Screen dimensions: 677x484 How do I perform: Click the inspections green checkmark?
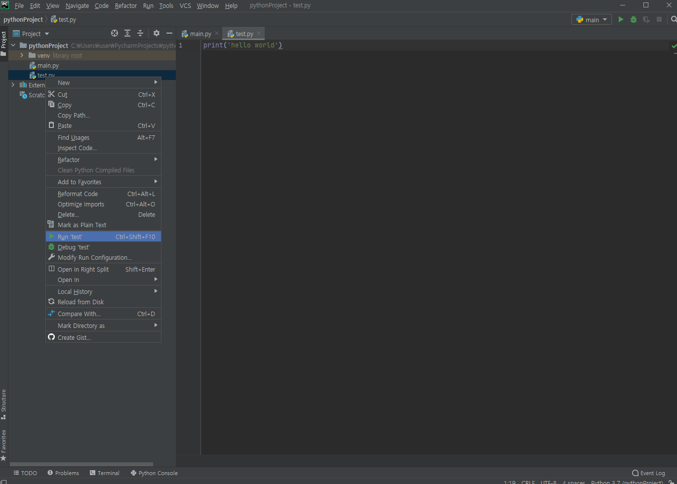pos(674,45)
